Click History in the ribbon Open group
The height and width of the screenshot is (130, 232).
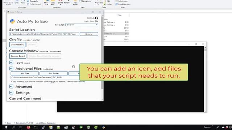tap(108, 4)
